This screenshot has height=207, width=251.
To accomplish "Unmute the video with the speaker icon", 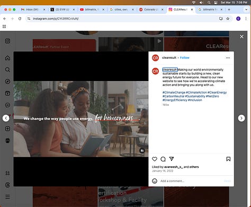I will pos(142,151).
